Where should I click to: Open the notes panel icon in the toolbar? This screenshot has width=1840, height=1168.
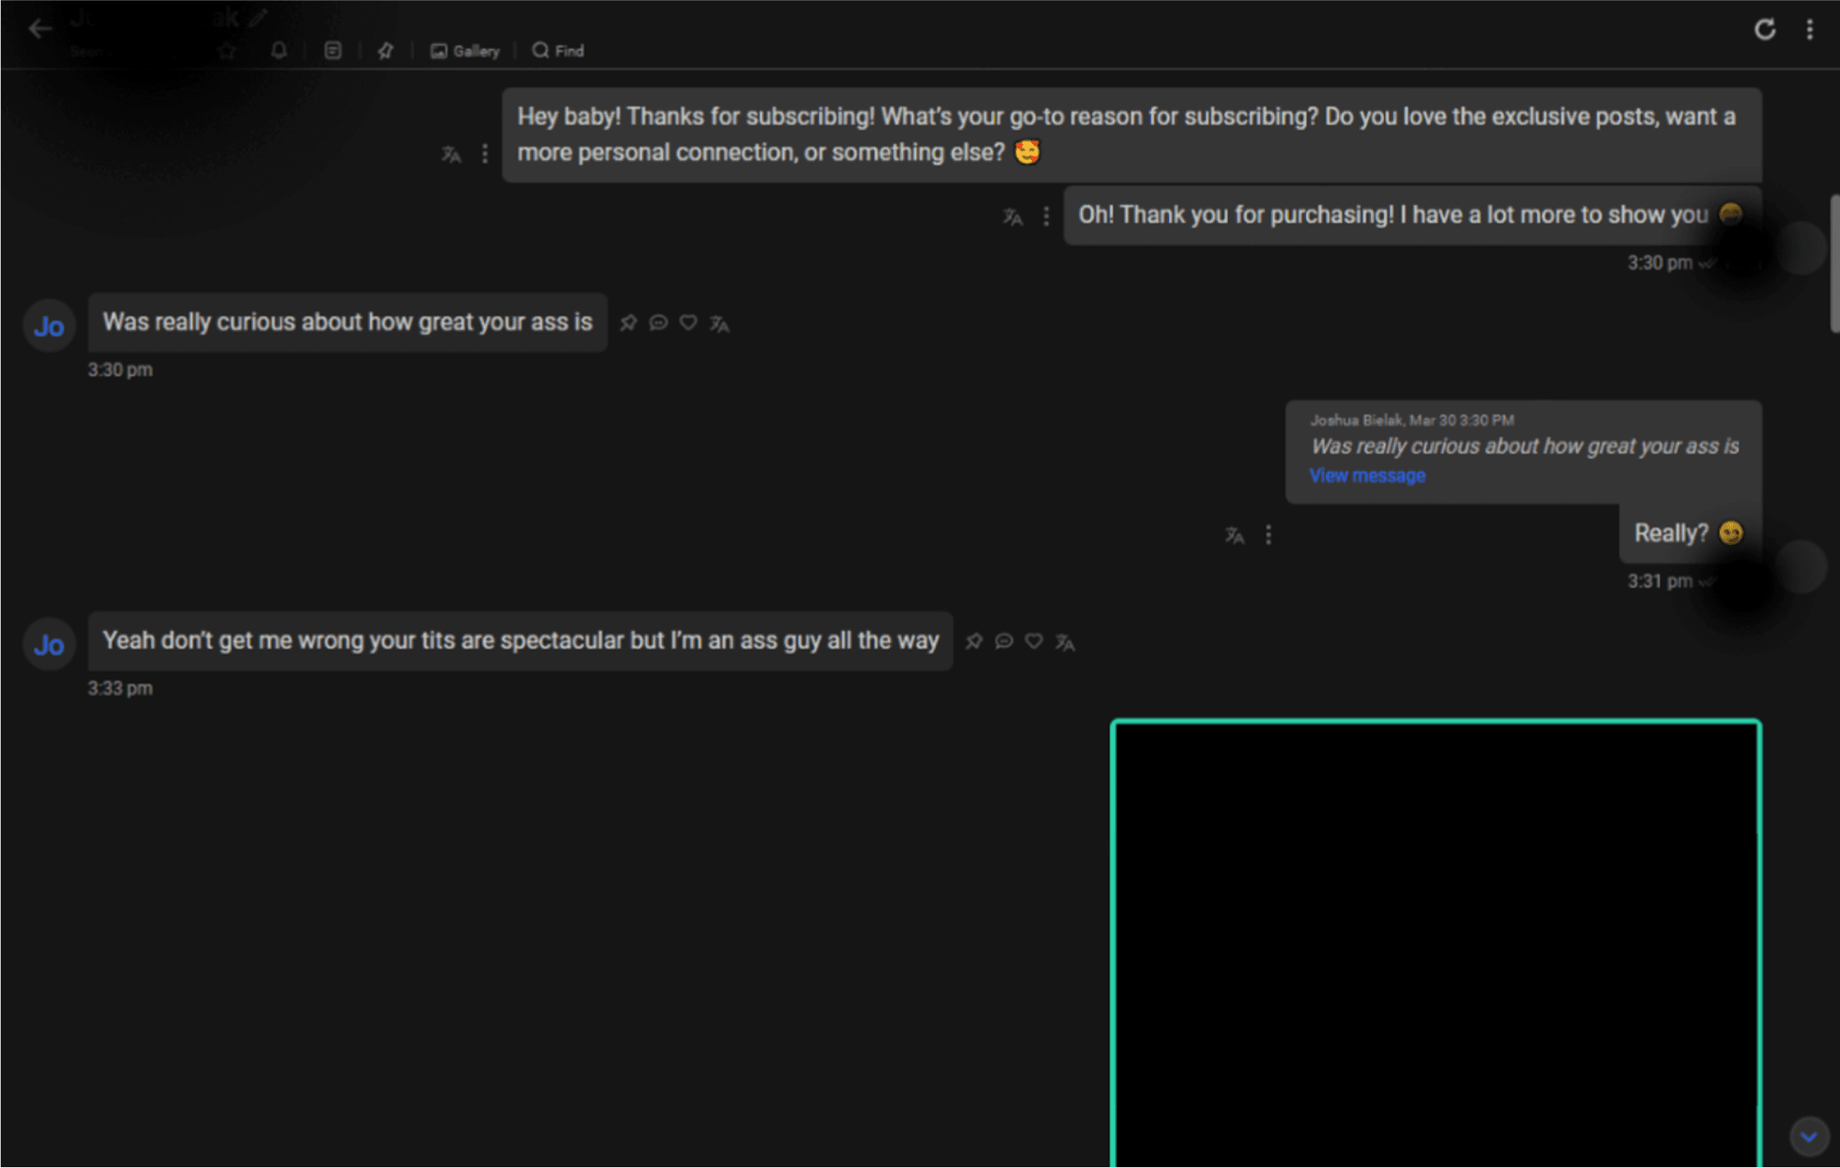tap(333, 50)
